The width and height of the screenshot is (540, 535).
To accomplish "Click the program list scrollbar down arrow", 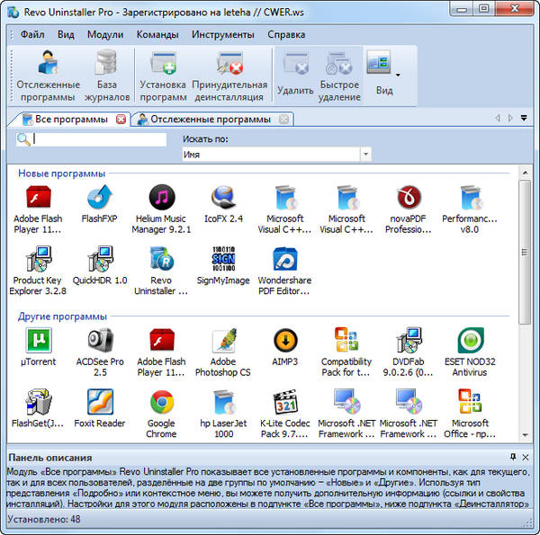I will pos(525,435).
